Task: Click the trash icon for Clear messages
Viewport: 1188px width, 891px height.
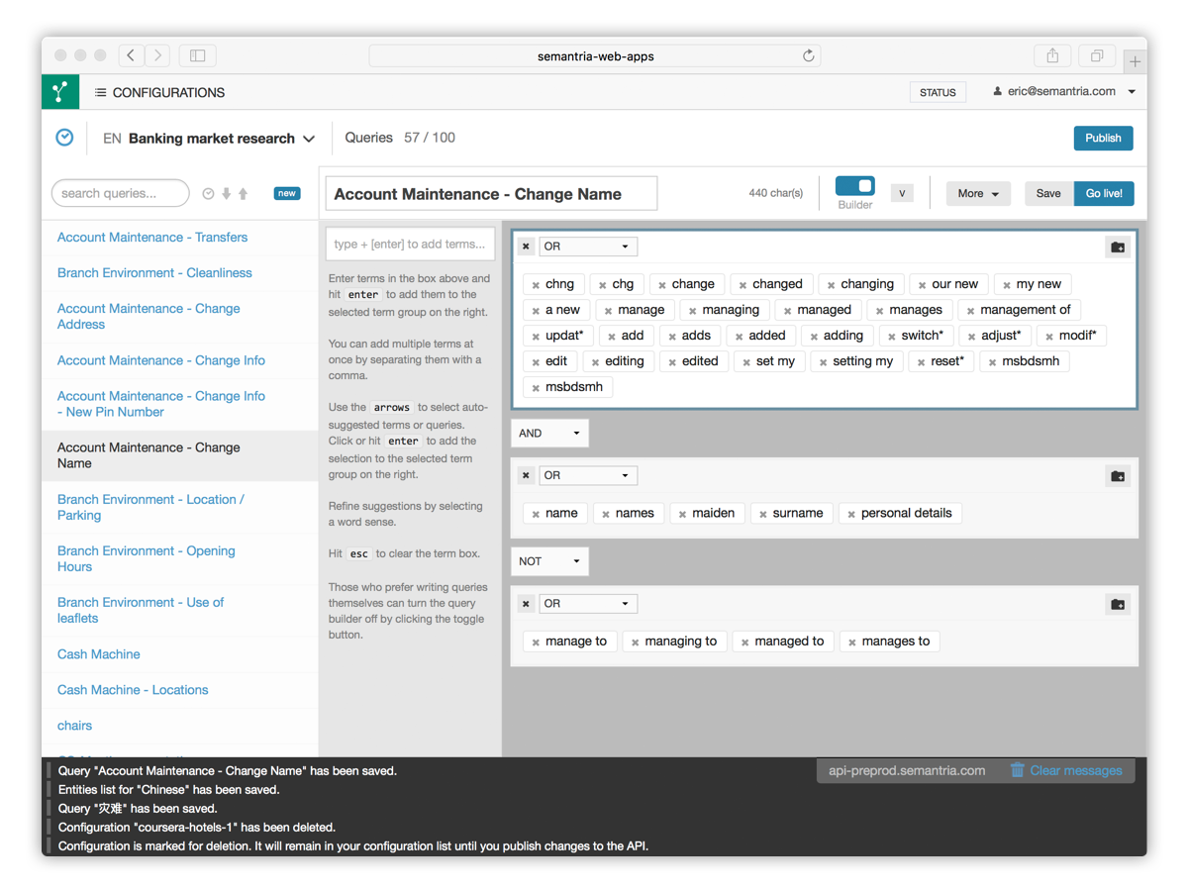Action: pos(1017,770)
